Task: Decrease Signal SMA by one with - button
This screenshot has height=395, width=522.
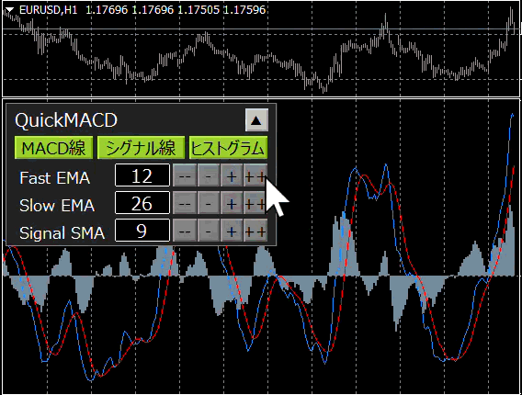Action: [x=208, y=231]
